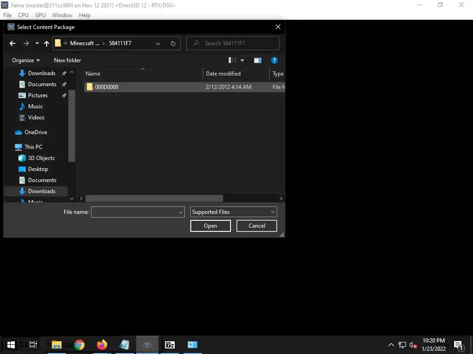This screenshot has width=473, height=354.
Task: Click the 2/12/2012 4:14 AM date cell
Action: coord(228,87)
